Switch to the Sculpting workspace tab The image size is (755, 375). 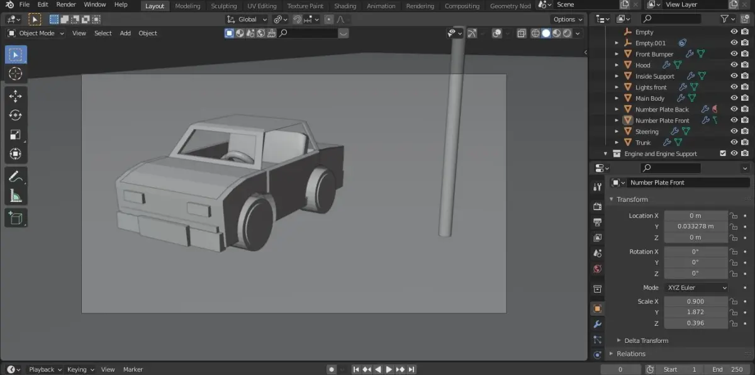(x=224, y=6)
